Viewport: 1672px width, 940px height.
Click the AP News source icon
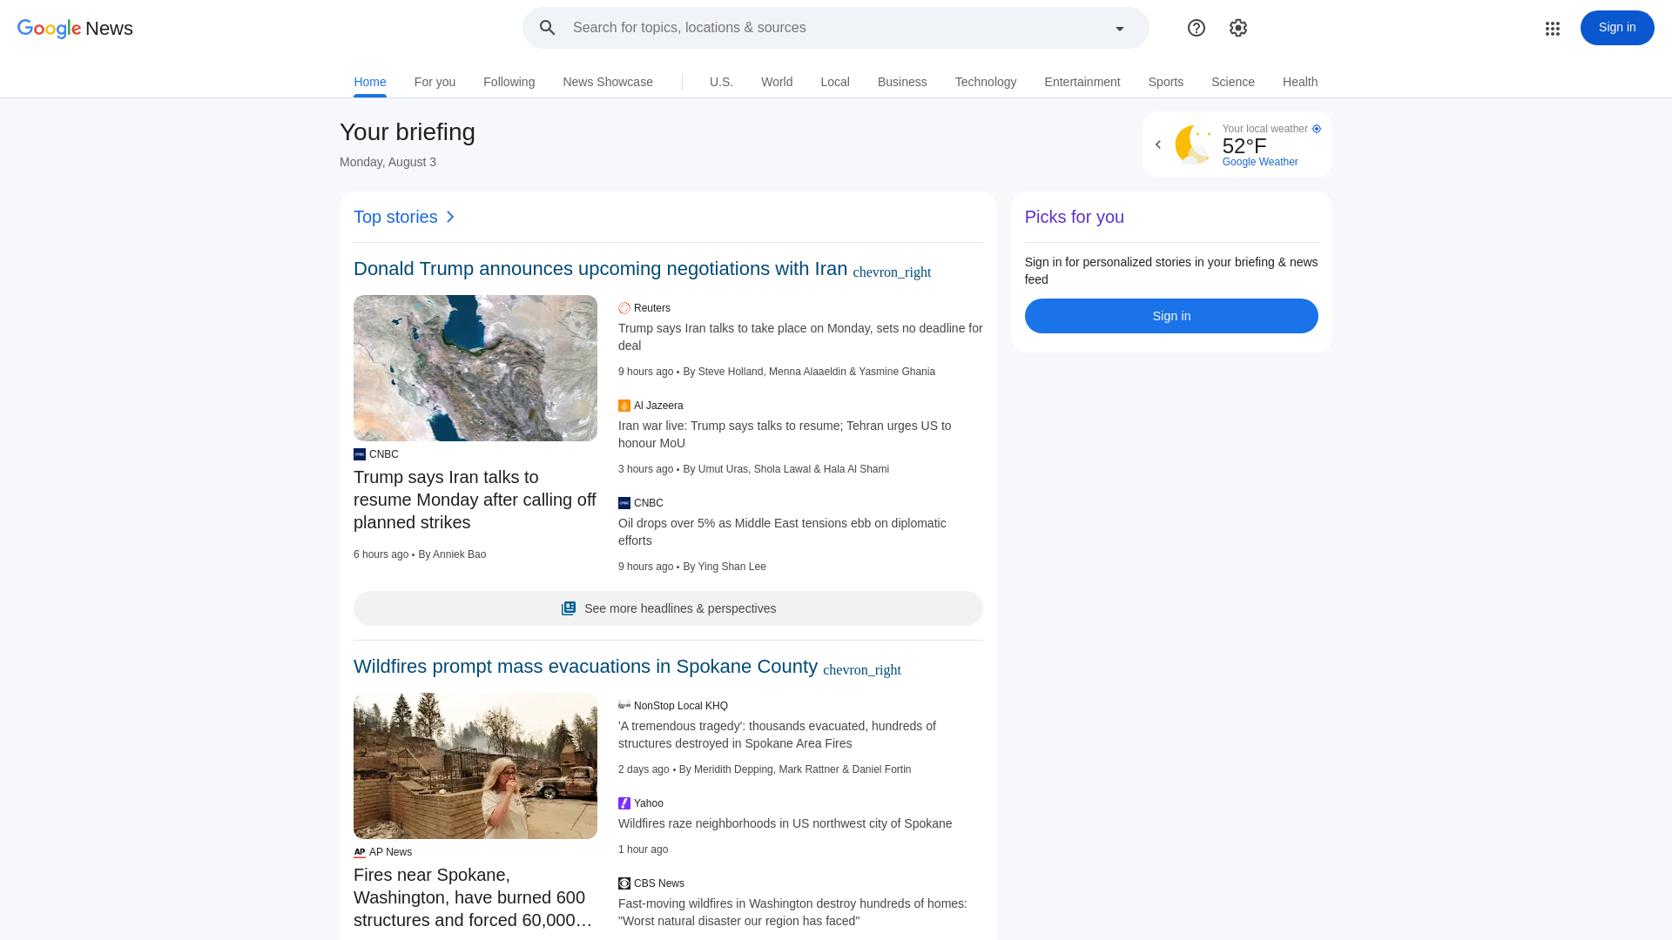pos(360,852)
